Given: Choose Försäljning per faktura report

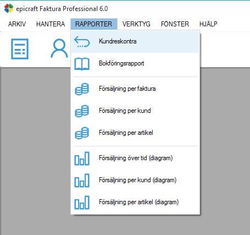Looking at the screenshot, I should click(135, 89).
